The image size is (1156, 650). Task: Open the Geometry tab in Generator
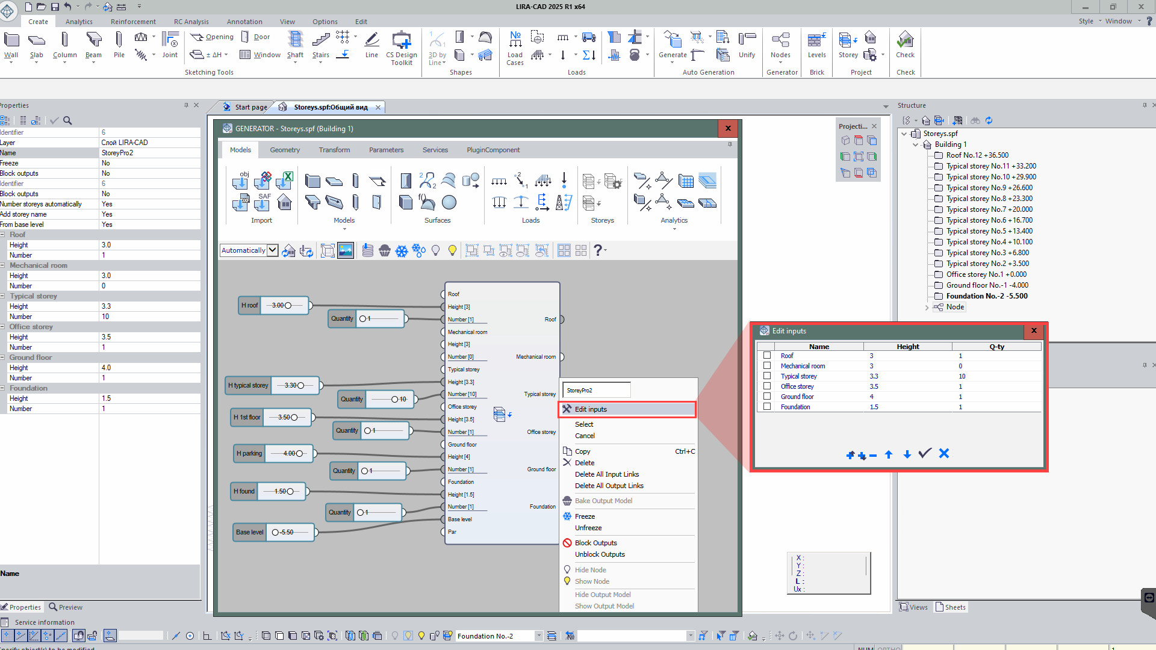(x=284, y=150)
